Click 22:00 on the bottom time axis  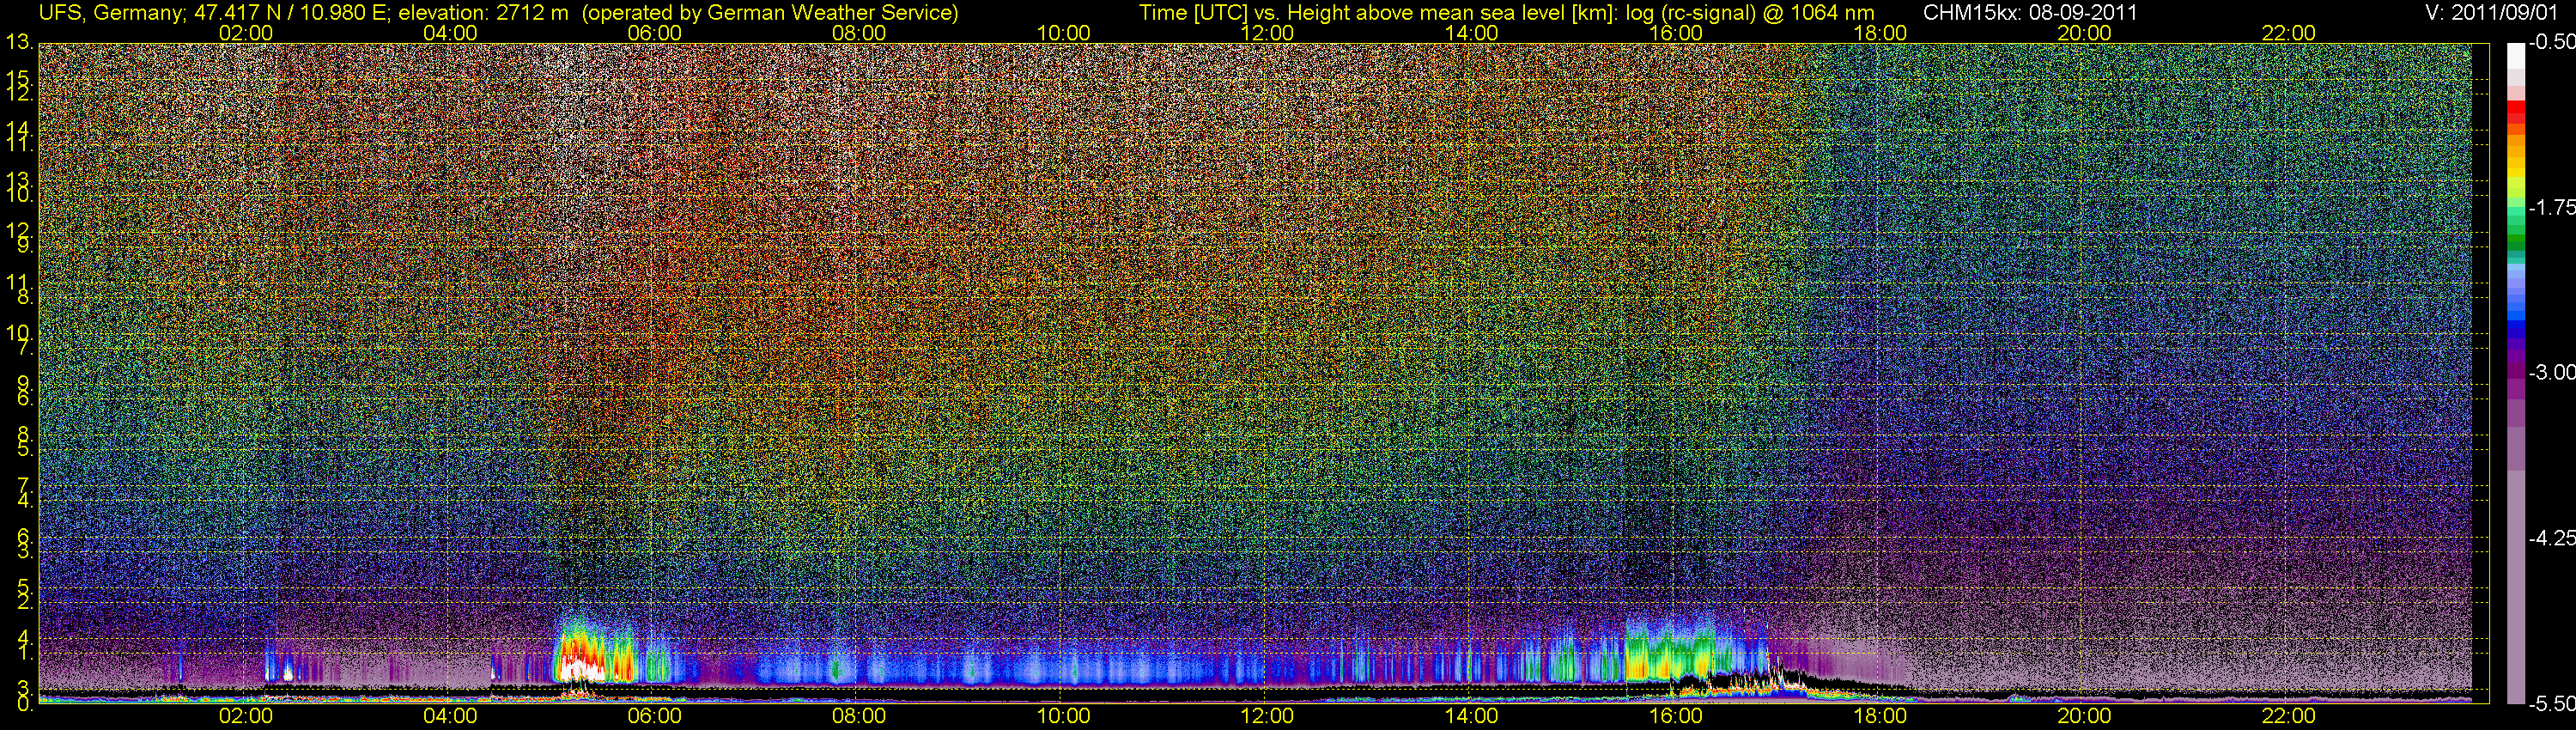tap(2289, 716)
